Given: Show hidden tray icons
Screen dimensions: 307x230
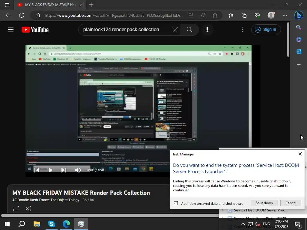Looking at the screenshot, I should [243, 224].
